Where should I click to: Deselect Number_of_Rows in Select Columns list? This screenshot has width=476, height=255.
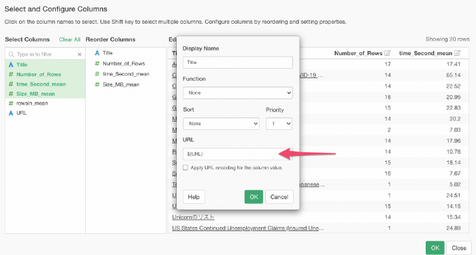tap(45, 74)
